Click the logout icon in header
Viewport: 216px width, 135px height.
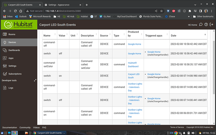click(211, 24)
